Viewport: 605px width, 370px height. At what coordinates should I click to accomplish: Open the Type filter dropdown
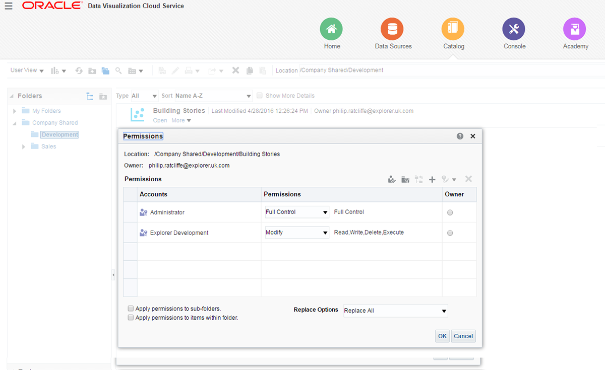point(144,96)
